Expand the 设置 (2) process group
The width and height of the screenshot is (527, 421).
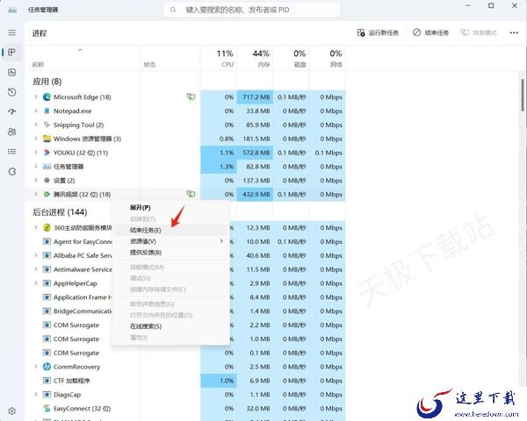[36, 181]
